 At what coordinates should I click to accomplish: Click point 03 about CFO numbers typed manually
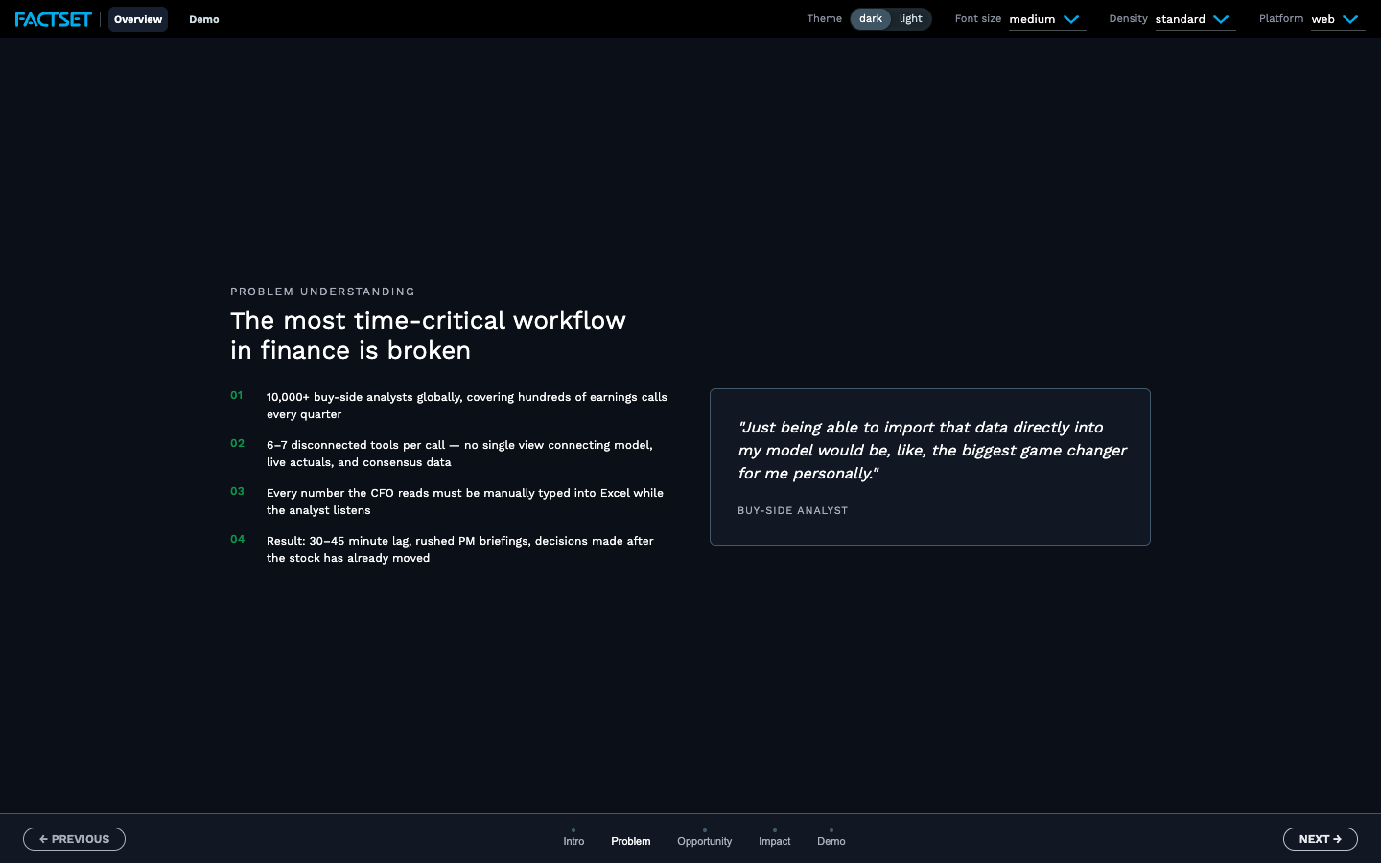point(450,501)
